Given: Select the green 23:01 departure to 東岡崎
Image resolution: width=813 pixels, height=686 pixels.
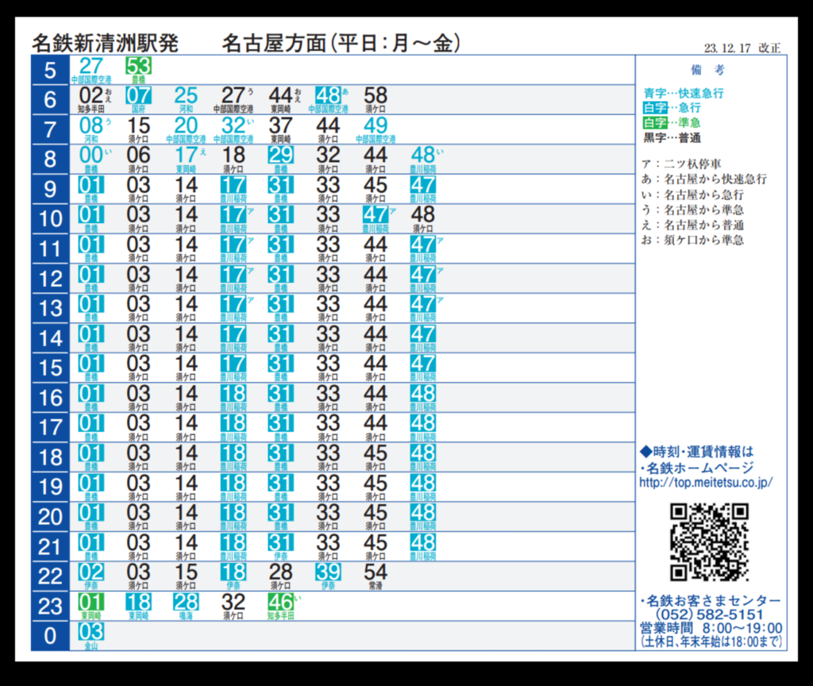Looking at the screenshot, I should [x=91, y=607].
